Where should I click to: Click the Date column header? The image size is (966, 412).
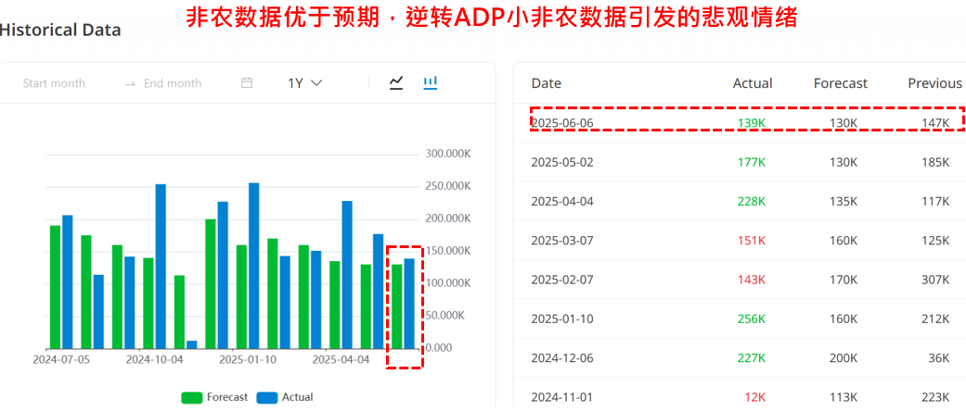pos(546,83)
